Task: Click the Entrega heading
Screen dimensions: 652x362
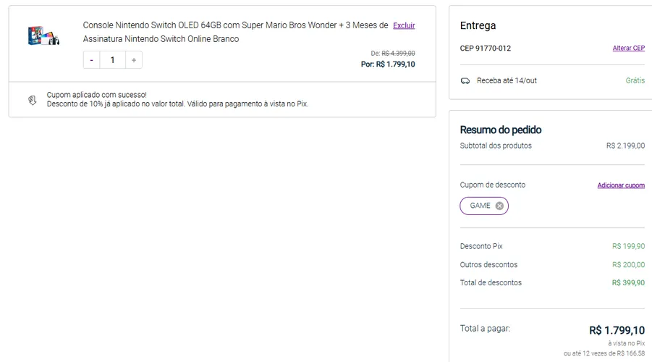Action: click(478, 26)
